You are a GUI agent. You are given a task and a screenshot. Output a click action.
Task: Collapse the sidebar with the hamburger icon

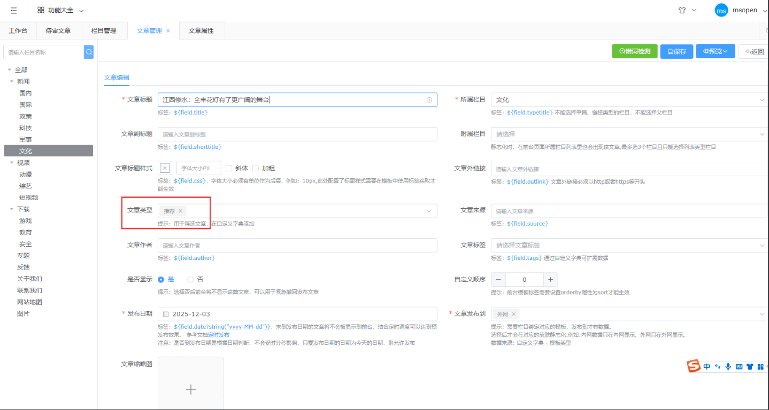14,11
